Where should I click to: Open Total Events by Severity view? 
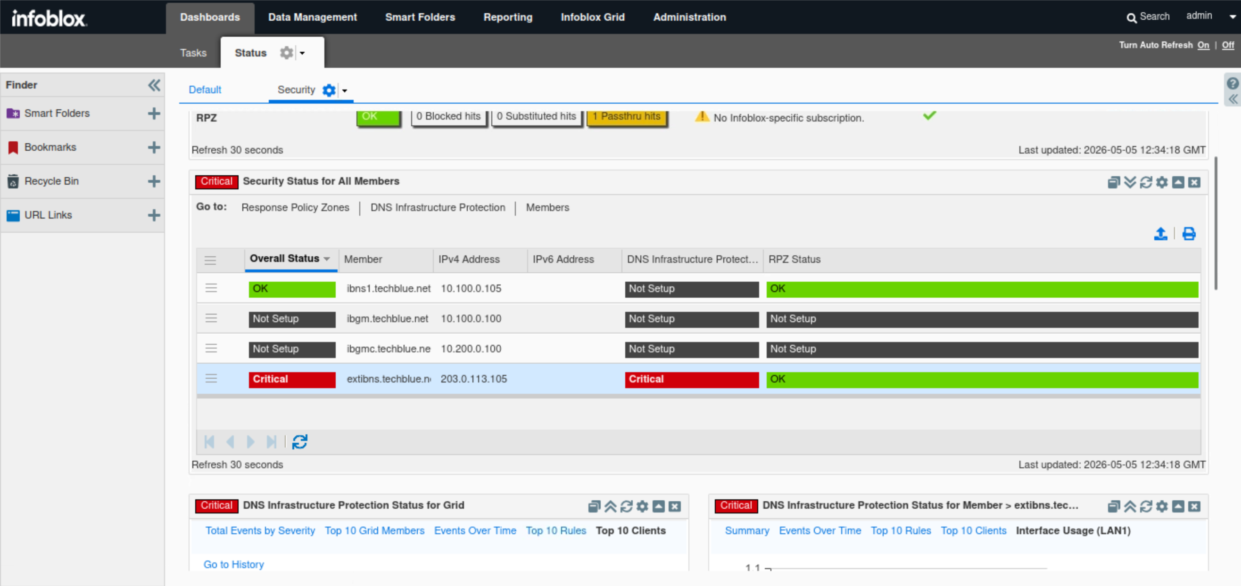(260, 531)
